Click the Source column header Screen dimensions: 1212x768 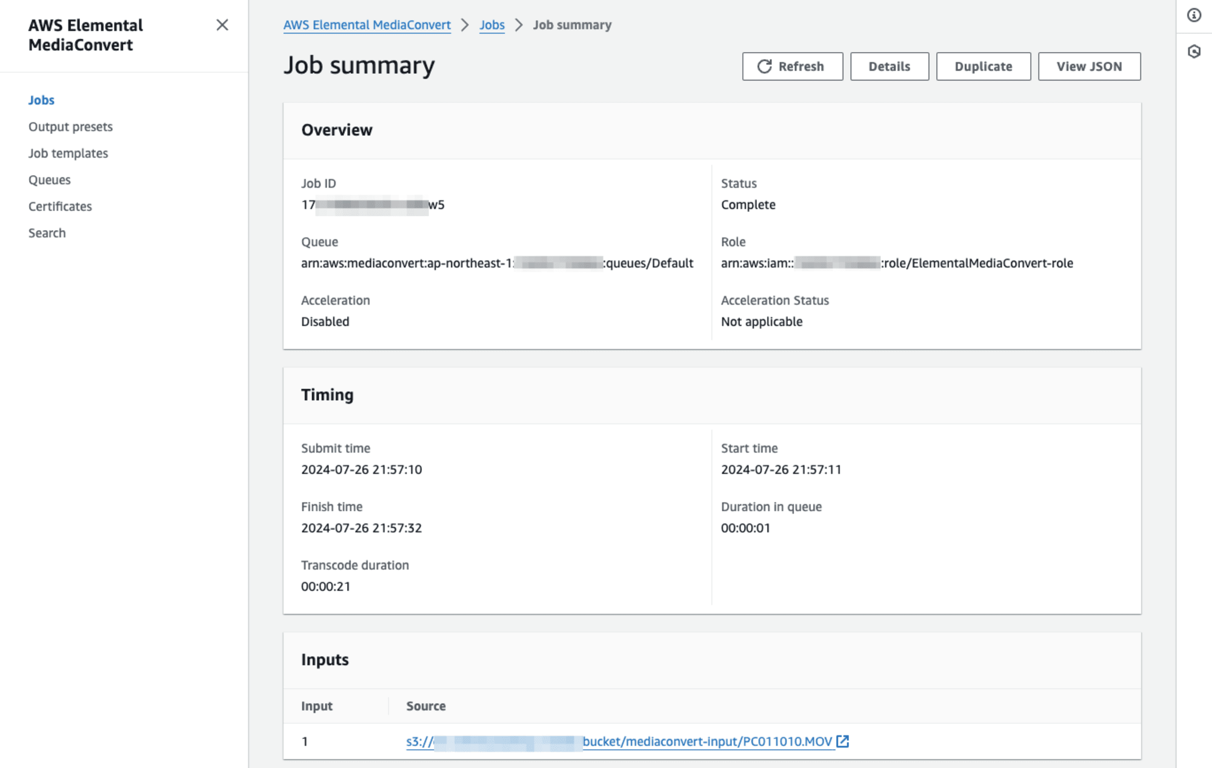[425, 706]
